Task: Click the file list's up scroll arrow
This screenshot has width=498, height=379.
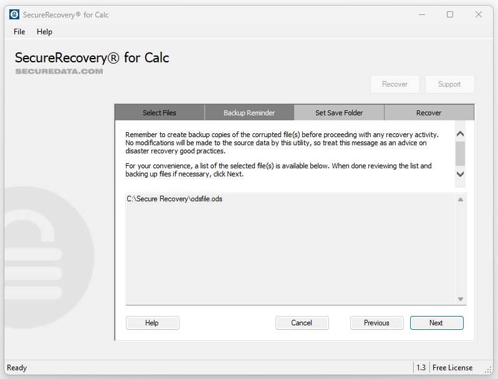Action: coord(461,200)
